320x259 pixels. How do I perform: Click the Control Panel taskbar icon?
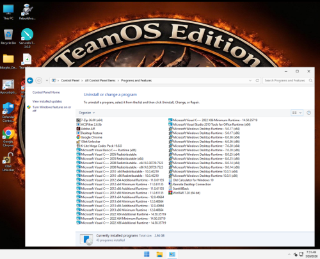172,255
